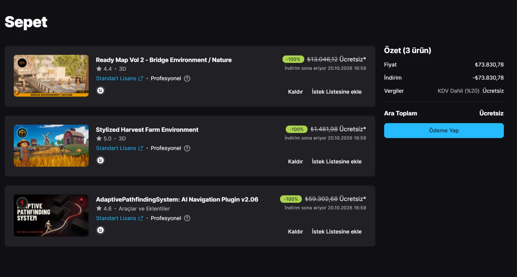Open the Stylized Harvest Farm Environment title
517x277 pixels.
pyautogui.click(x=147, y=130)
